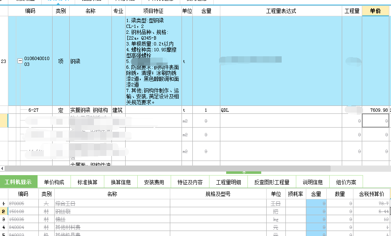Click the 项 category cell
This screenshot has height=236, width=391.
click(x=61, y=61)
